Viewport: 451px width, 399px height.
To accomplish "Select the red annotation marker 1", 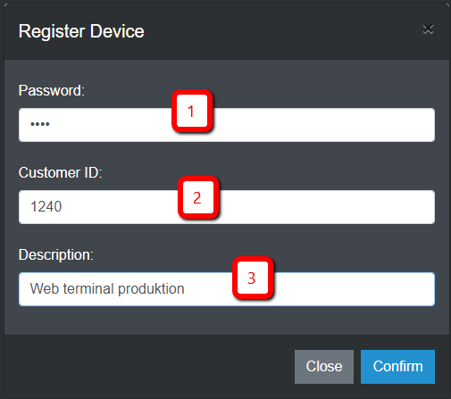I will pos(192,111).
